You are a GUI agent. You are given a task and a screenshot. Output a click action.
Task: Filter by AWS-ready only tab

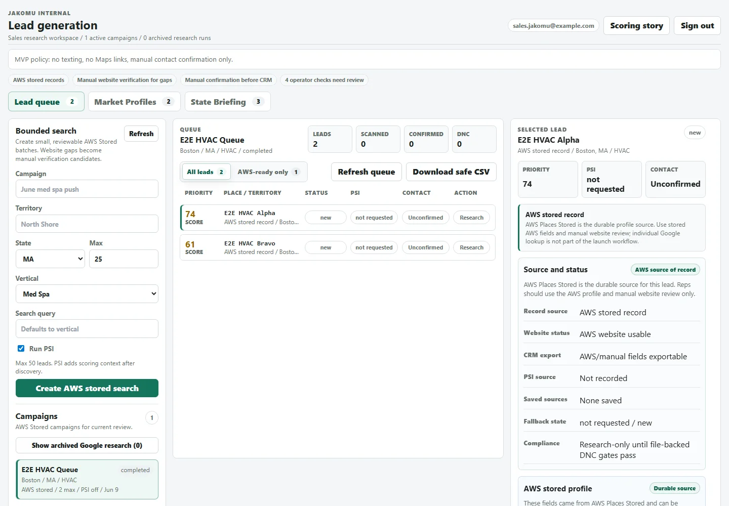(x=269, y=172)
